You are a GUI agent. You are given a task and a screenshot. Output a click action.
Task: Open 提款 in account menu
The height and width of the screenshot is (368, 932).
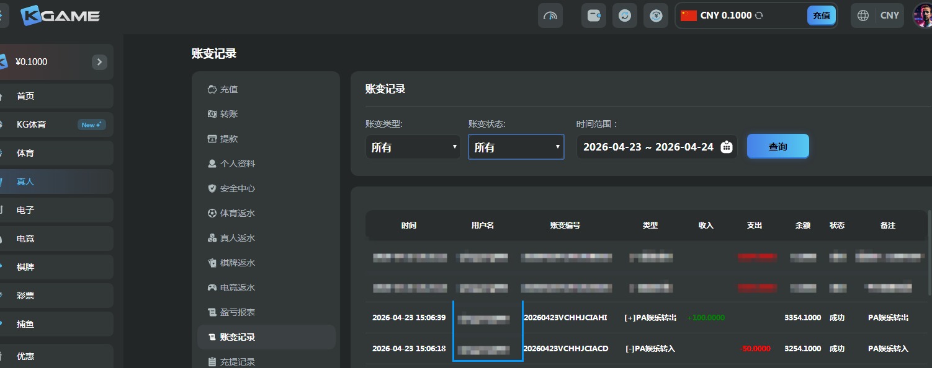pos(229,139)
